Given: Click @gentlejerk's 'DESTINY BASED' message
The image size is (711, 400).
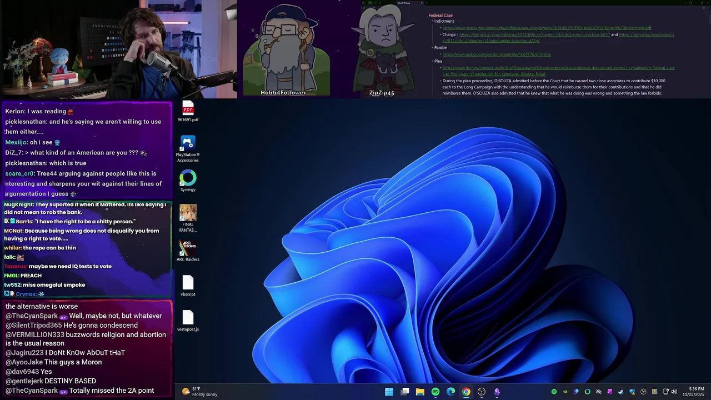Looking at the screenshot, I should 51,381.
